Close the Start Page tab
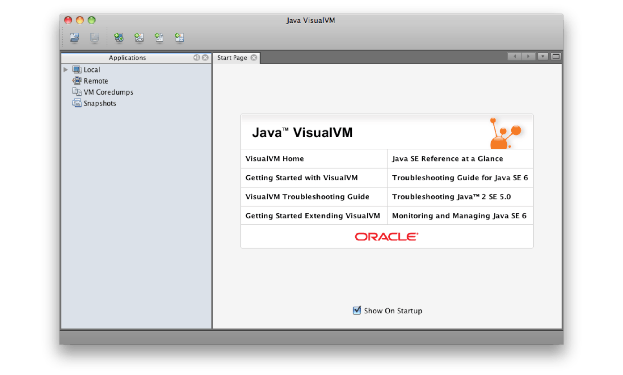623x375 pixels. point(254,58)
